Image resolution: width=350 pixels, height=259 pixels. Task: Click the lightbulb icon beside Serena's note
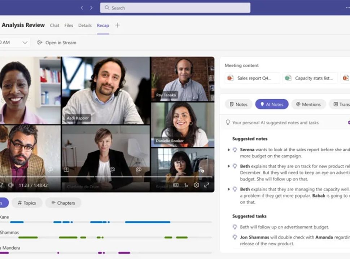point(235,150)
